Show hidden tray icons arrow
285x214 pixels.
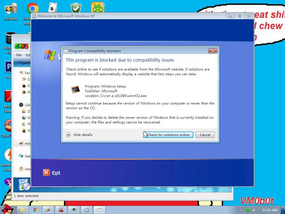[x=241, y=210]
